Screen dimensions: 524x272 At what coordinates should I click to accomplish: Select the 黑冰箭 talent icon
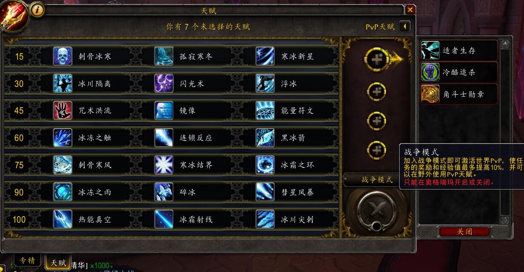coord(265,137)
